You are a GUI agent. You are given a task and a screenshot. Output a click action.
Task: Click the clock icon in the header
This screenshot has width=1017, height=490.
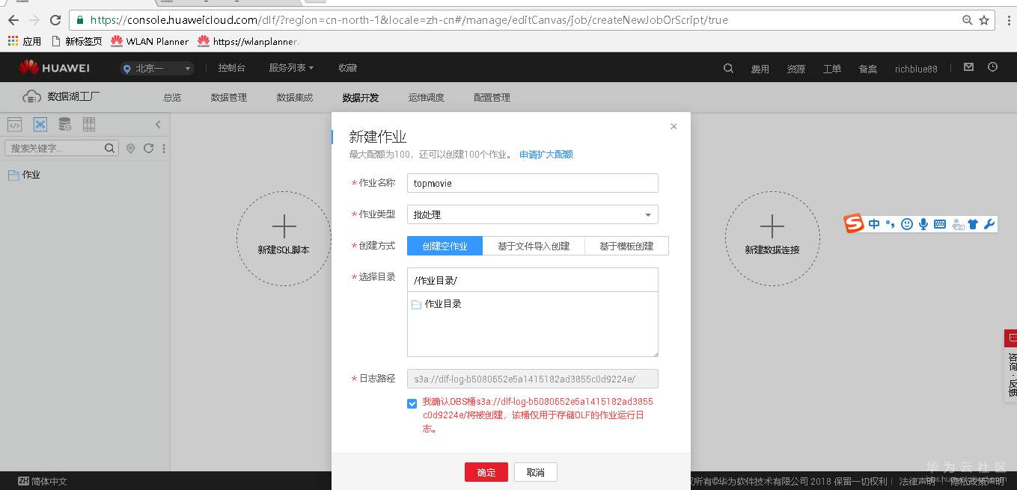point(993,67)
